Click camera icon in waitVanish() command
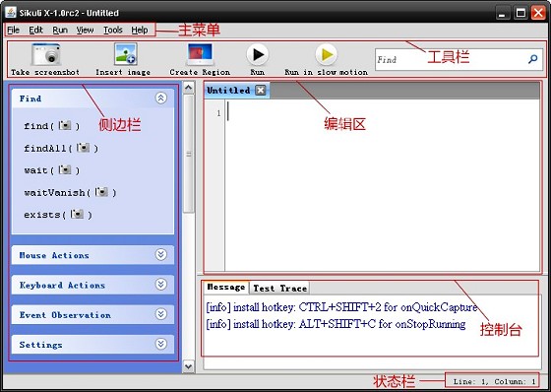551x392 pixels. tap(101, 192)
